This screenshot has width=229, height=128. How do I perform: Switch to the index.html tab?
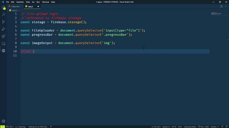[x=15, y=6]
